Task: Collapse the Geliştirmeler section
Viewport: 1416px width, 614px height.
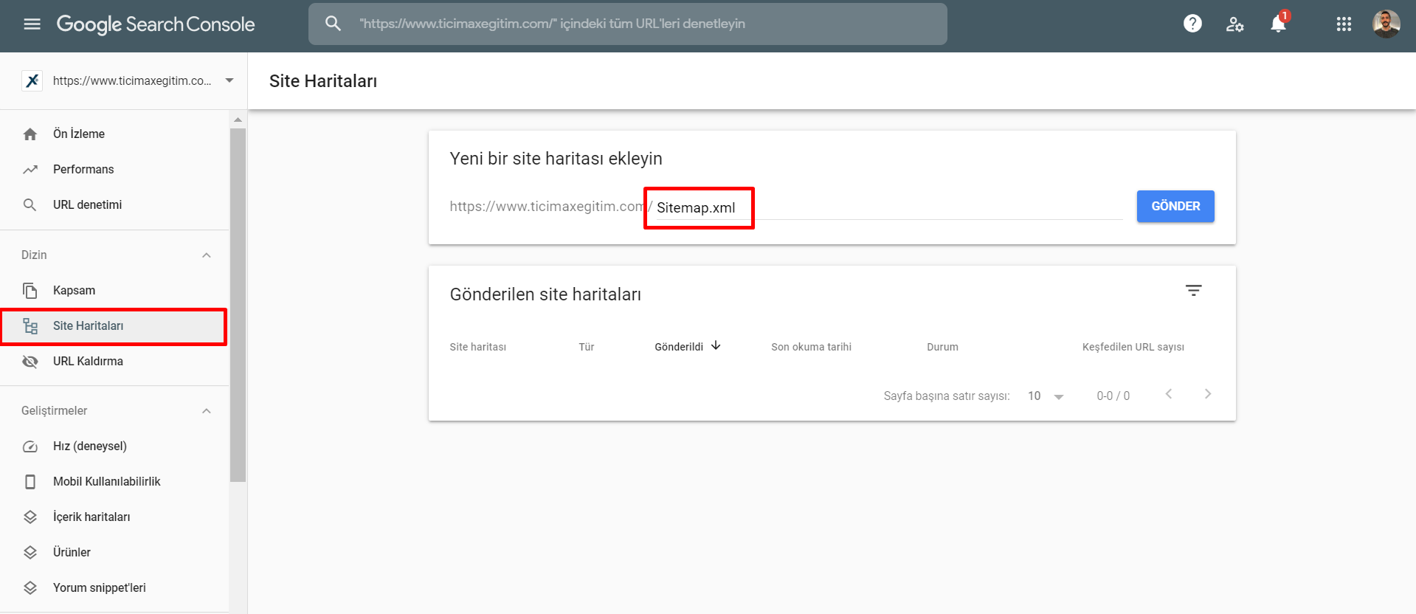Action: pyautogui.click(x=207, y=411)
